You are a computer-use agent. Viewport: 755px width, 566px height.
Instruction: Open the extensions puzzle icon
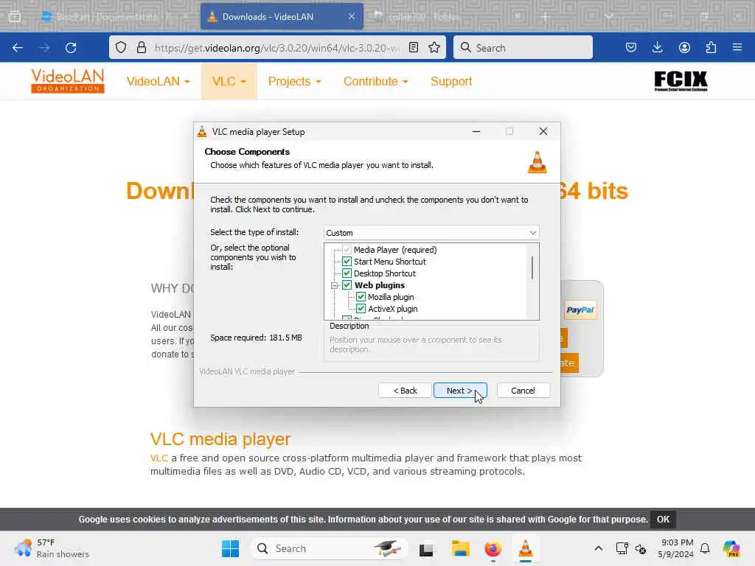point(711,47)
